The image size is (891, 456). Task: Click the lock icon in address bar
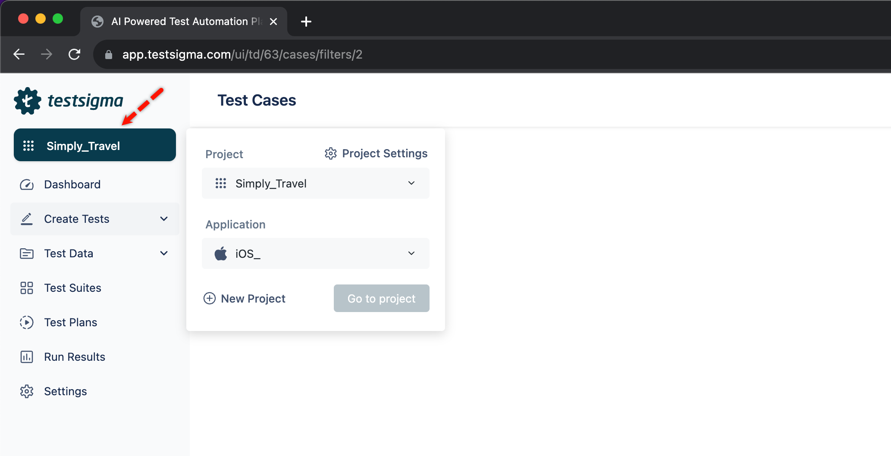tap(109, 55)
